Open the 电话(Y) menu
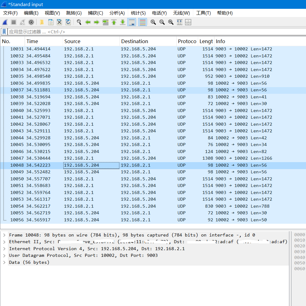The height and width of the screenshot is (306, 306). point(159,13)
